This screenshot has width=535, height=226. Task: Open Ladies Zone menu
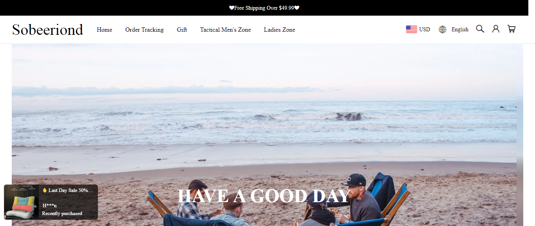(x=280, y=30)
